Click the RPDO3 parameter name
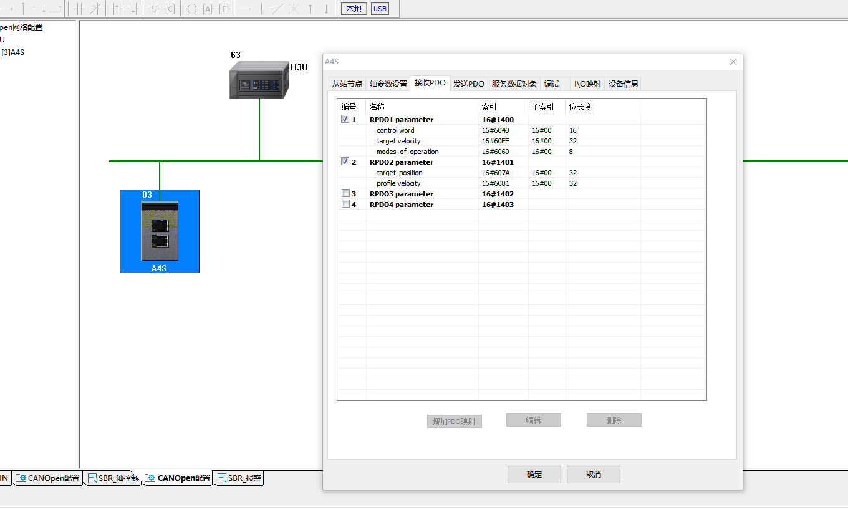 coord(402,194)
